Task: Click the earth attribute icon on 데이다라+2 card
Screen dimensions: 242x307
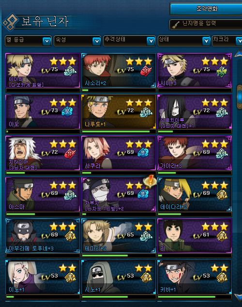Action: point(222,195)
